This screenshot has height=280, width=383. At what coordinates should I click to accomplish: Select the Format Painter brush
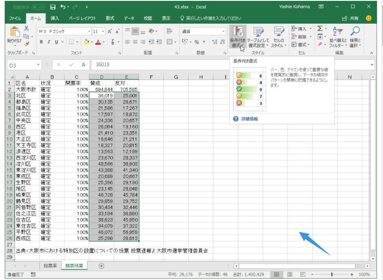point(26,44)
